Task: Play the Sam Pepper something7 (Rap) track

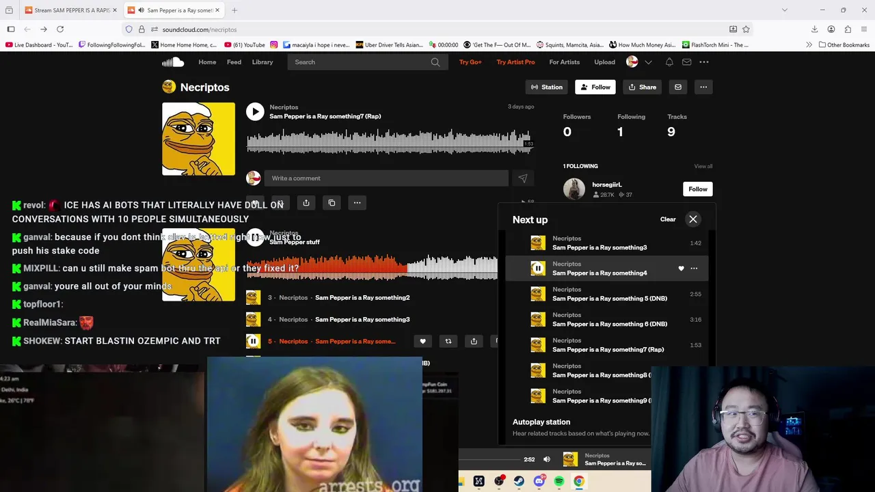Action: pos(255,111)
